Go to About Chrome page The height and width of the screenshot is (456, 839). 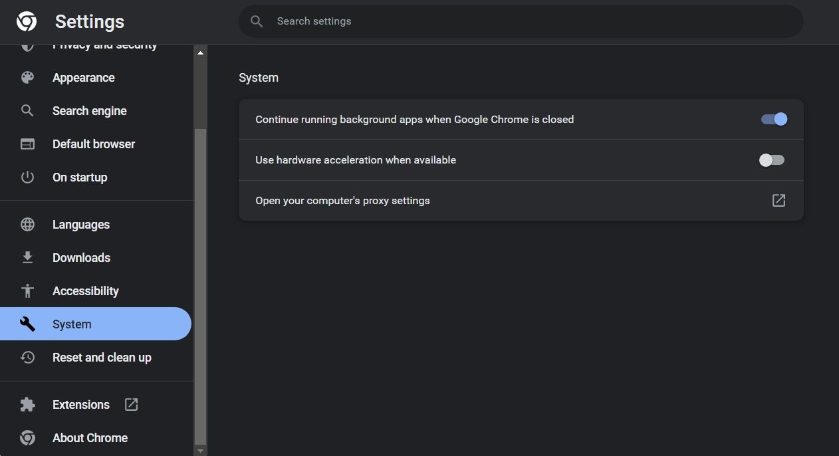[90, 438]
